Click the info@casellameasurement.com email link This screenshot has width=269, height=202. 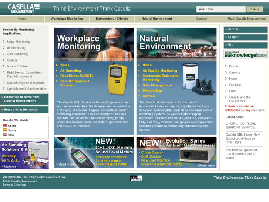coord(47,177)
